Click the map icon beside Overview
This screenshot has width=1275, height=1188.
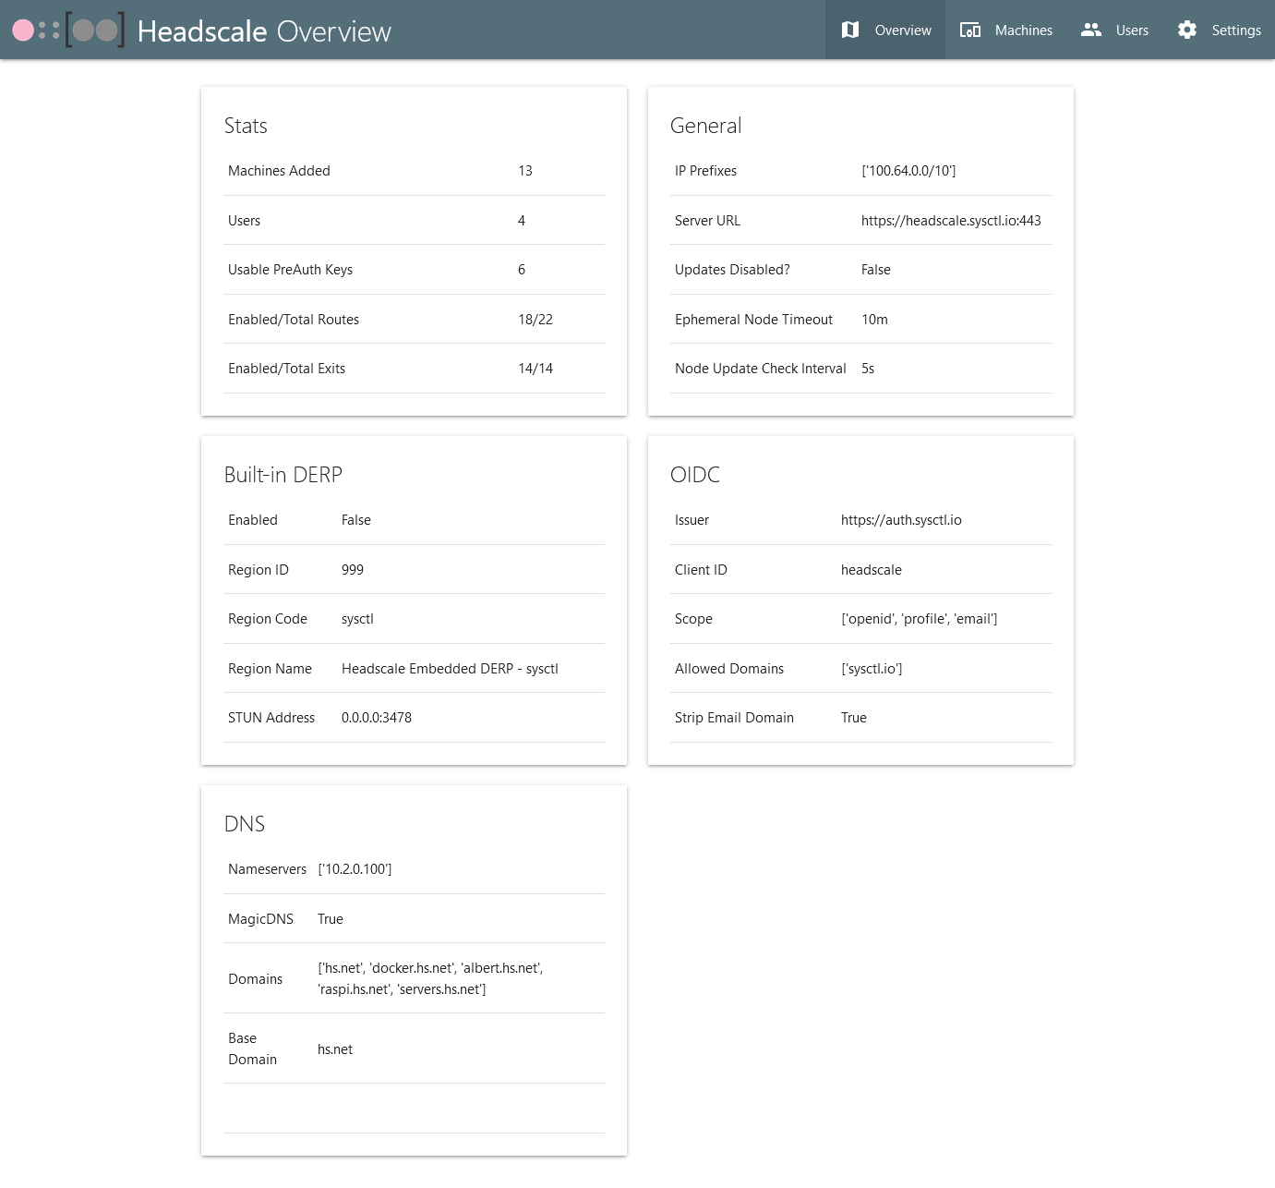click(850, 30)
